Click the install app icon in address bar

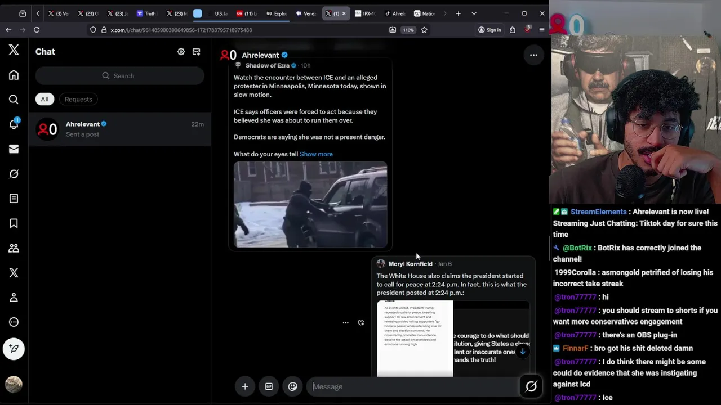(x=393, y=30)
